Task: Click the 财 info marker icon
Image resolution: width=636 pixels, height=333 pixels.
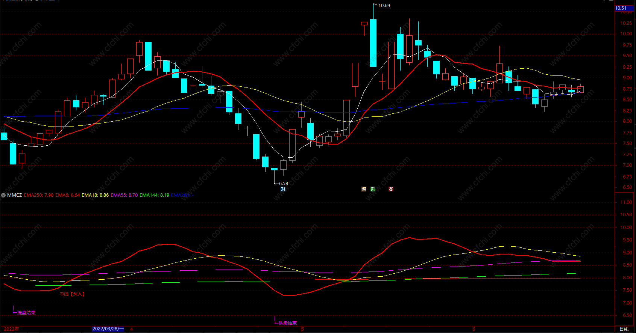Action: pyautogui.click(x=283, y=189)
